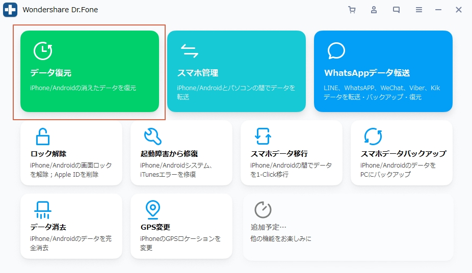Click the Wondershare Dr.Fone logo icon
Viewport: 472px width, 273px height.
point(10,10)
